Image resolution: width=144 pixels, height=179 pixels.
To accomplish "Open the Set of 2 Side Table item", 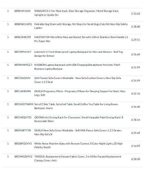I will (76, 106).
